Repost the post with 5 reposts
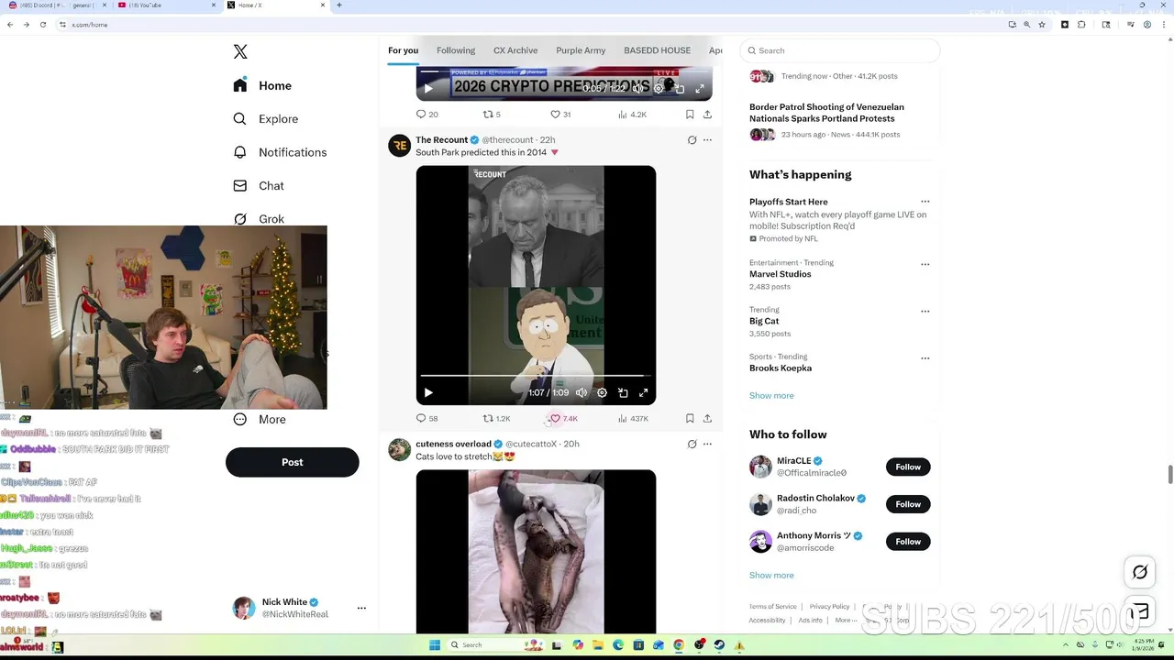The image size is (1174, 660). (492, 115)
